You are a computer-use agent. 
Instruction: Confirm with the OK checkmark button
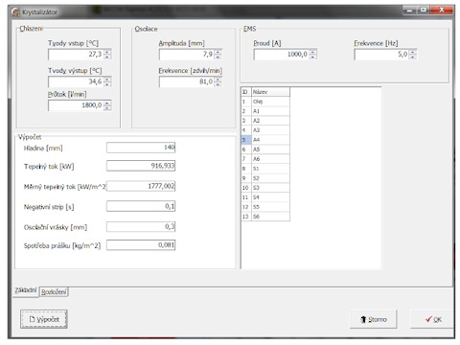[x=432, y=319]
